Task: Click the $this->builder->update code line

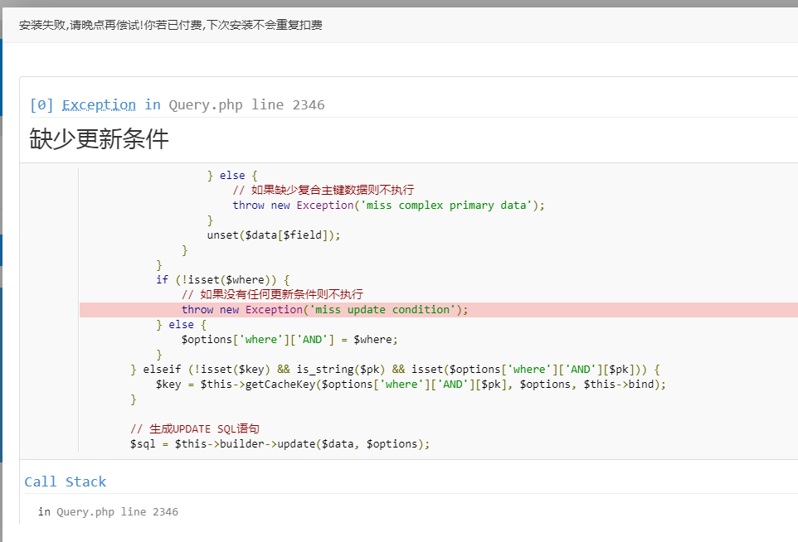Action: pos(280,444)
